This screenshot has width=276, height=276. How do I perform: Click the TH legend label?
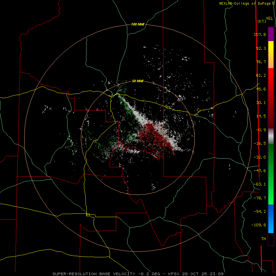click(263, 239)
